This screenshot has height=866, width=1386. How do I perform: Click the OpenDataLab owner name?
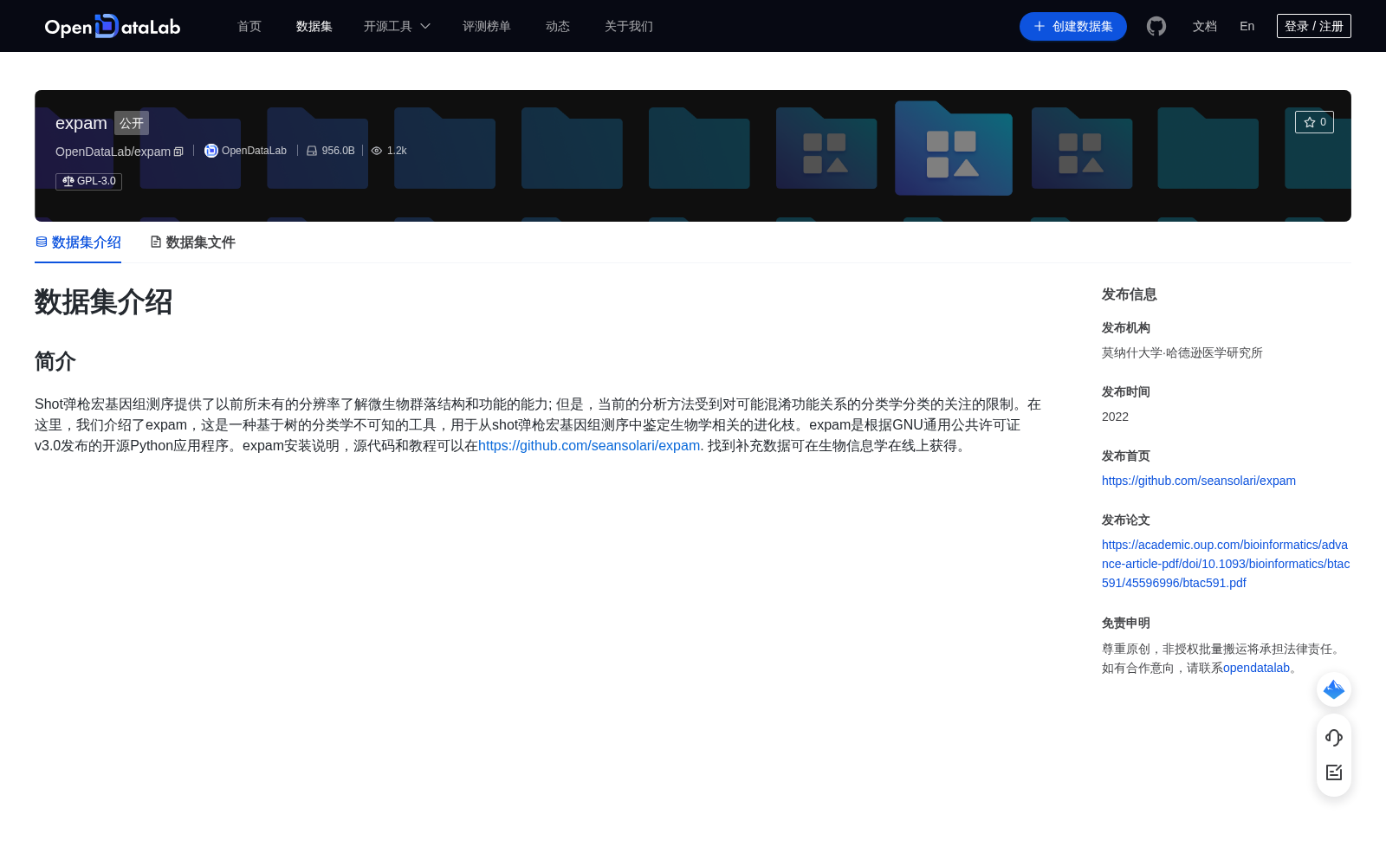click(x=254, y=151)
